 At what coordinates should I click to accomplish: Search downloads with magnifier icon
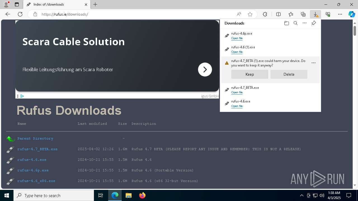(295, 23)
